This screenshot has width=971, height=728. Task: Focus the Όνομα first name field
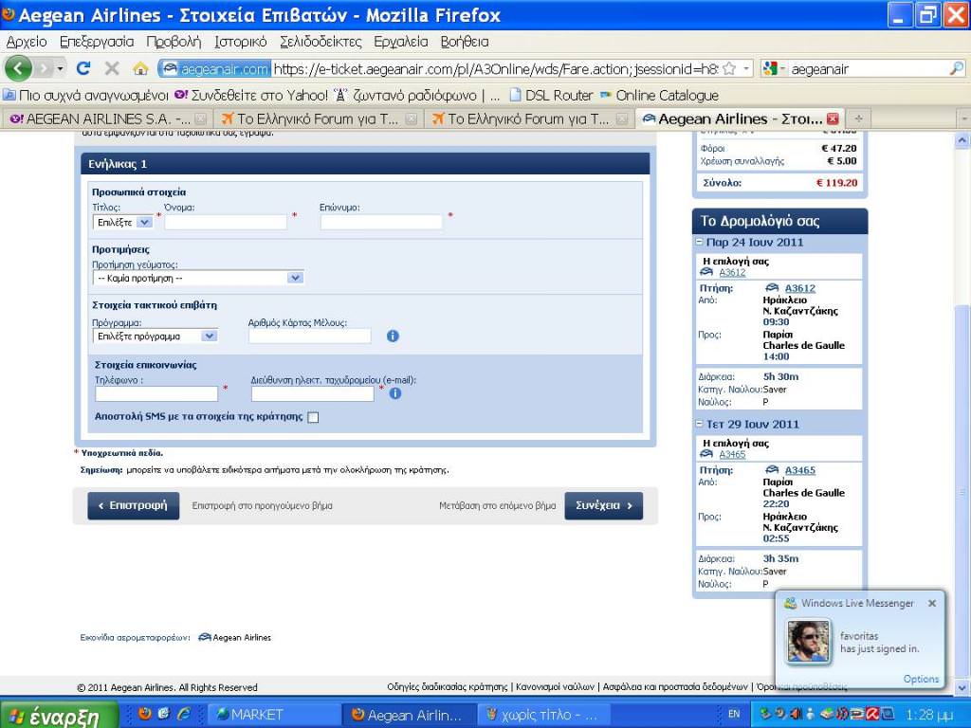pyautogui.click(x=226, y=222)
